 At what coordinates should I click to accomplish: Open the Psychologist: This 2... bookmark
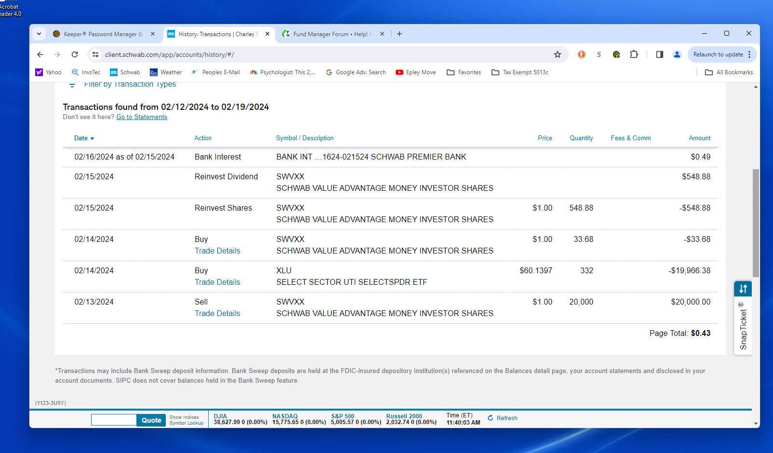(x=282, y=72)
